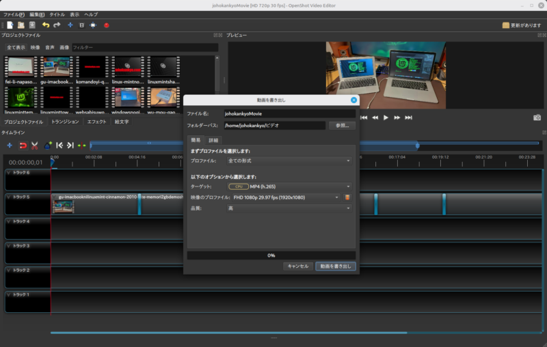
Task: Click the timeline zoom slider handle
Action: click(x=417, y=145)
